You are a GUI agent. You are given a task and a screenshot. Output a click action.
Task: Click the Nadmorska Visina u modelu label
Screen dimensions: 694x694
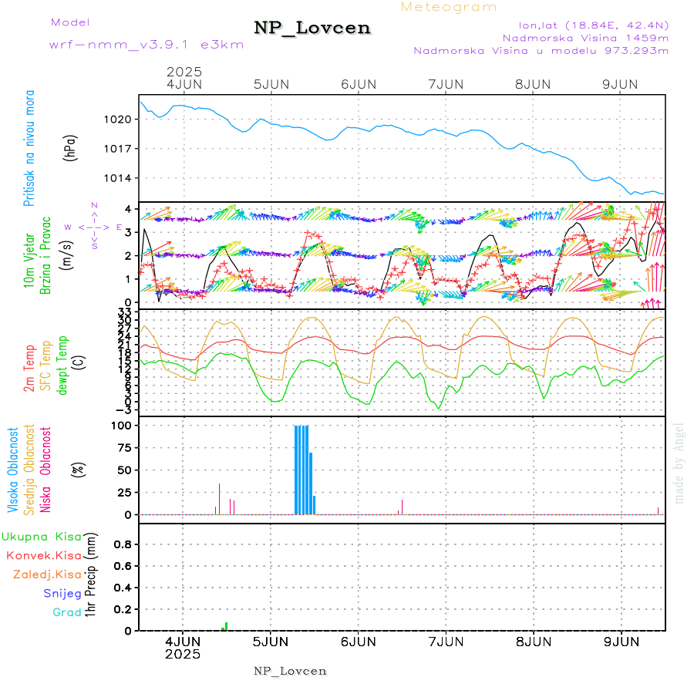(x=541, y=51)
